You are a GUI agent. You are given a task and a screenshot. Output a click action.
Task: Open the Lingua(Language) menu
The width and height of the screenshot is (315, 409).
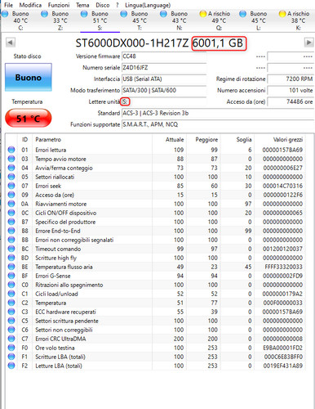coord(148,5)
